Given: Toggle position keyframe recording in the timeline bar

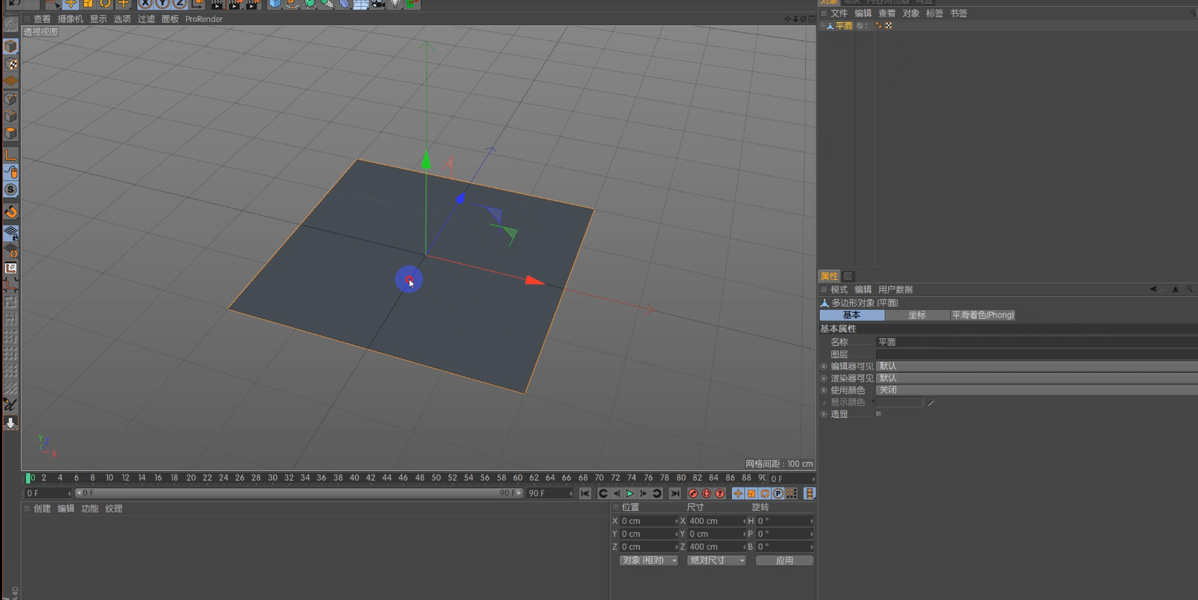Looking at the screenshot, I should 738,494.
